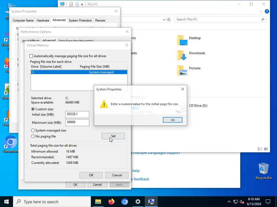This screenshot has height=207, width=277.
Task: Enable automatically manage paging file size checkbox
Action: point(31,56)
